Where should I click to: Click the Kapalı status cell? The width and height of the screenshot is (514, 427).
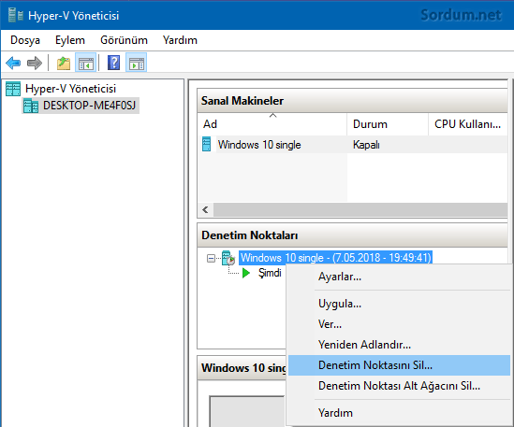click(366, 145)
